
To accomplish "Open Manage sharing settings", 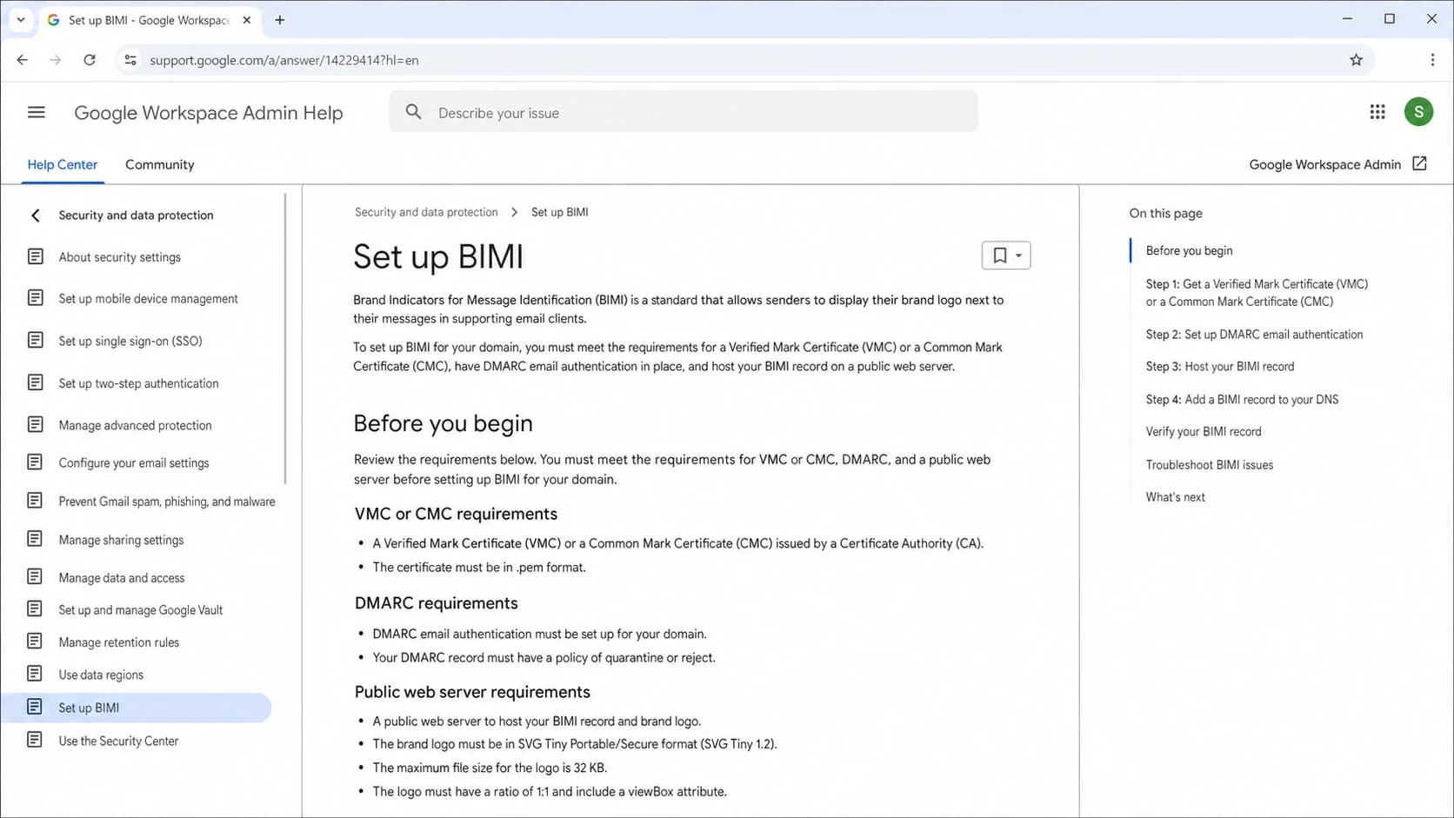I will click(121, 540).
